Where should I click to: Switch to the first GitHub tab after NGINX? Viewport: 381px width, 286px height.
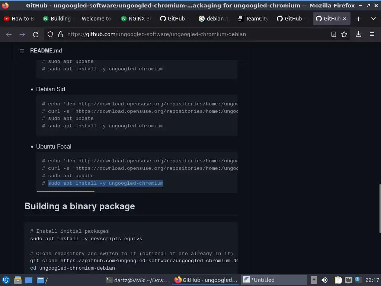click(175, 19)
